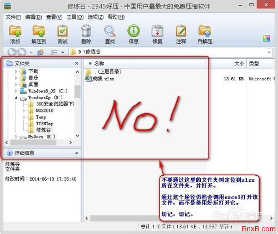Collapse the 详细信息 panel arrow
The height and width of the screenshot is (234, 278).
77,153
